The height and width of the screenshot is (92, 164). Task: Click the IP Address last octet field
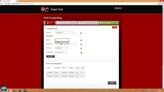click(64, 52)
